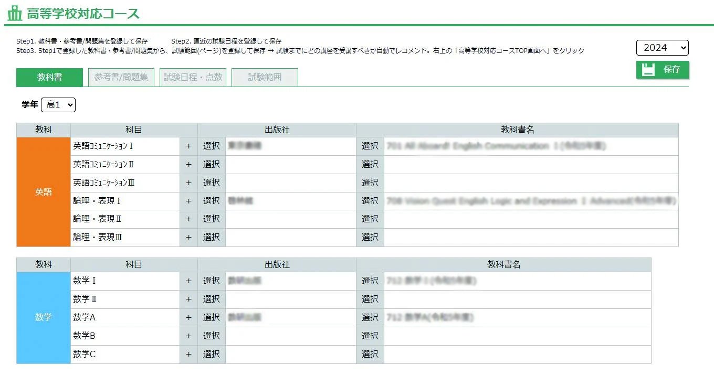This screenshot has height=386, width=714.
Task: Click plus beside 論理・表現Ⅱ
Action: [189, 219]
